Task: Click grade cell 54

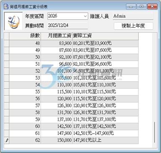Action: point(25,85)
